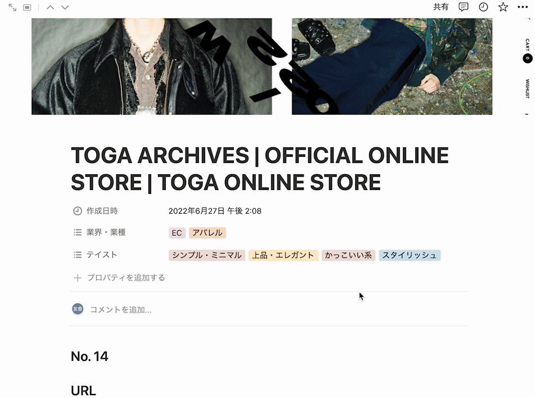
Task: Open page history clock icon
Action: (x=483, y=7)
